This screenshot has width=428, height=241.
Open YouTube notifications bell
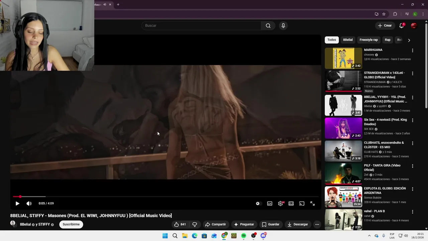point(402,25)
